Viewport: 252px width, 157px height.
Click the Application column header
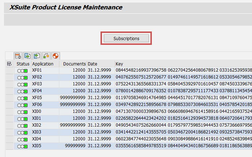click(x=43, y=64)
